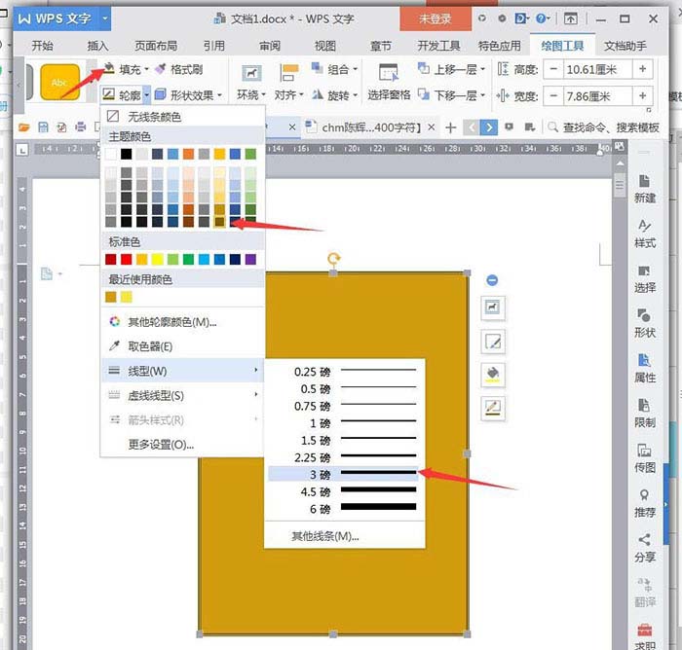The height and width of the screenshot is (650, 682).
Task: Click the shape outline floating pen icon
Action: pyautogui.click(x=493, y=409)
